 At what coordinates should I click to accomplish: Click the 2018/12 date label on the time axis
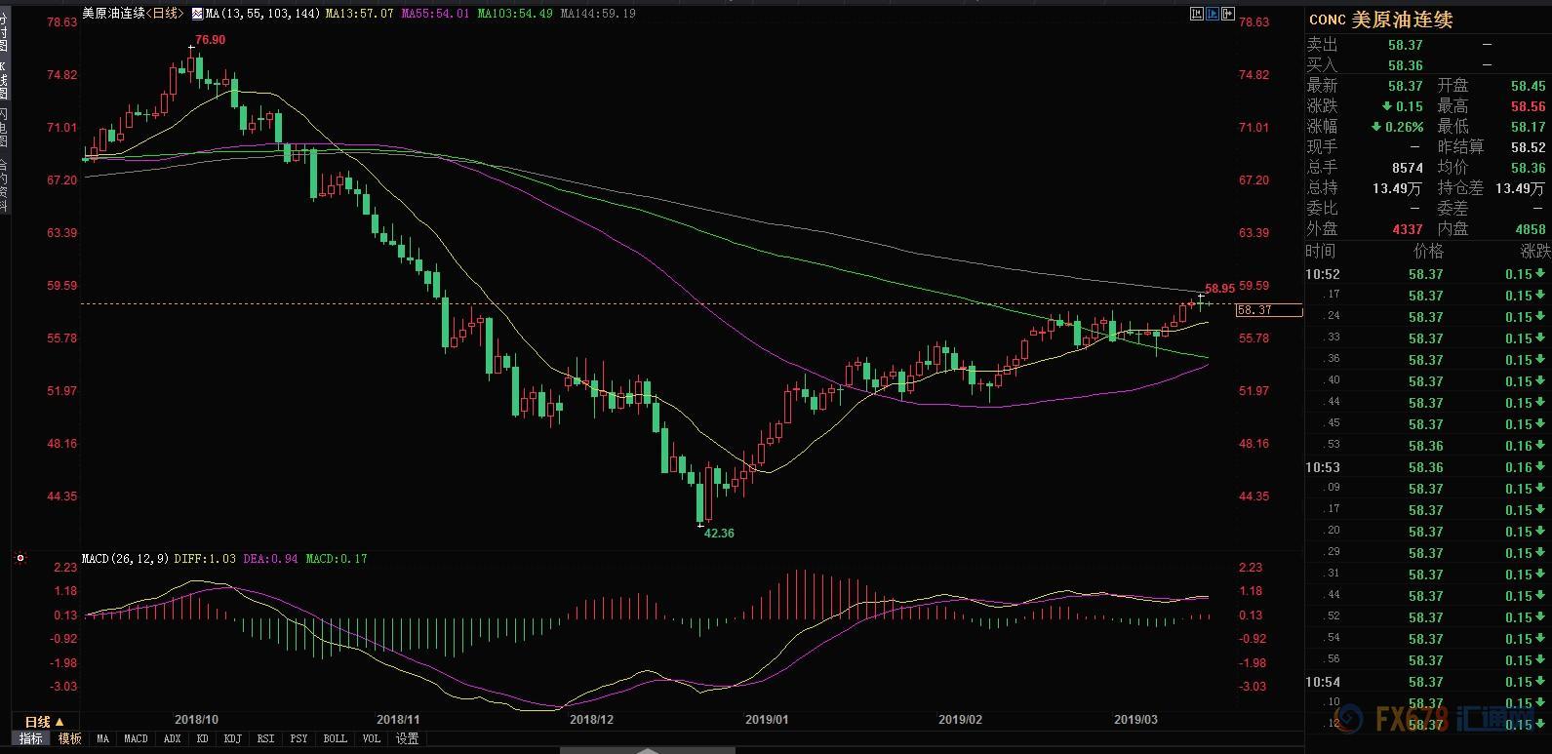[x=591, y=720]
